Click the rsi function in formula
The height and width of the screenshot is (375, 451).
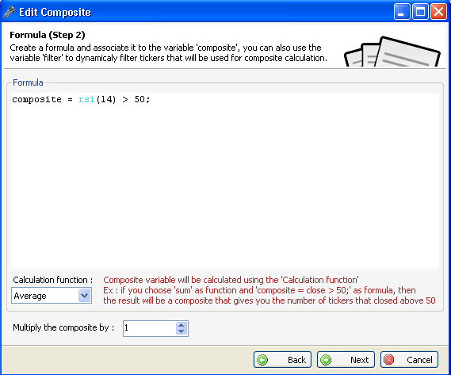[x=86, y=99]
